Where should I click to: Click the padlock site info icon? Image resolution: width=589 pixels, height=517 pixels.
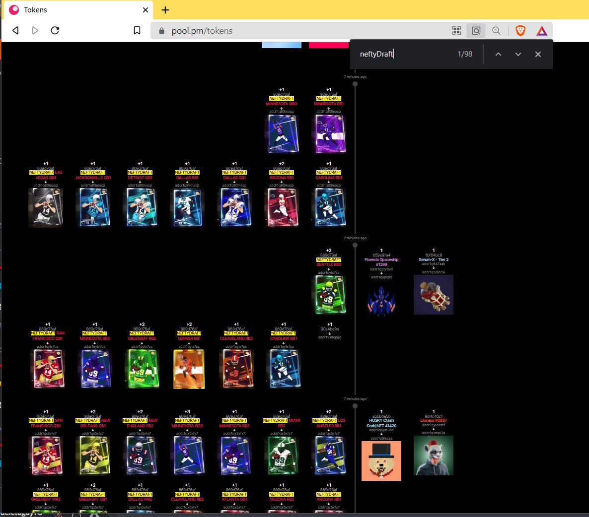point(161,31)
